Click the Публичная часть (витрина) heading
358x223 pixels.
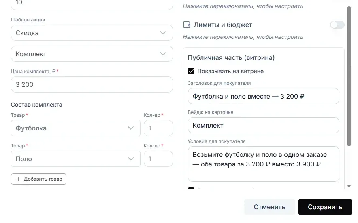coord(231,58)
